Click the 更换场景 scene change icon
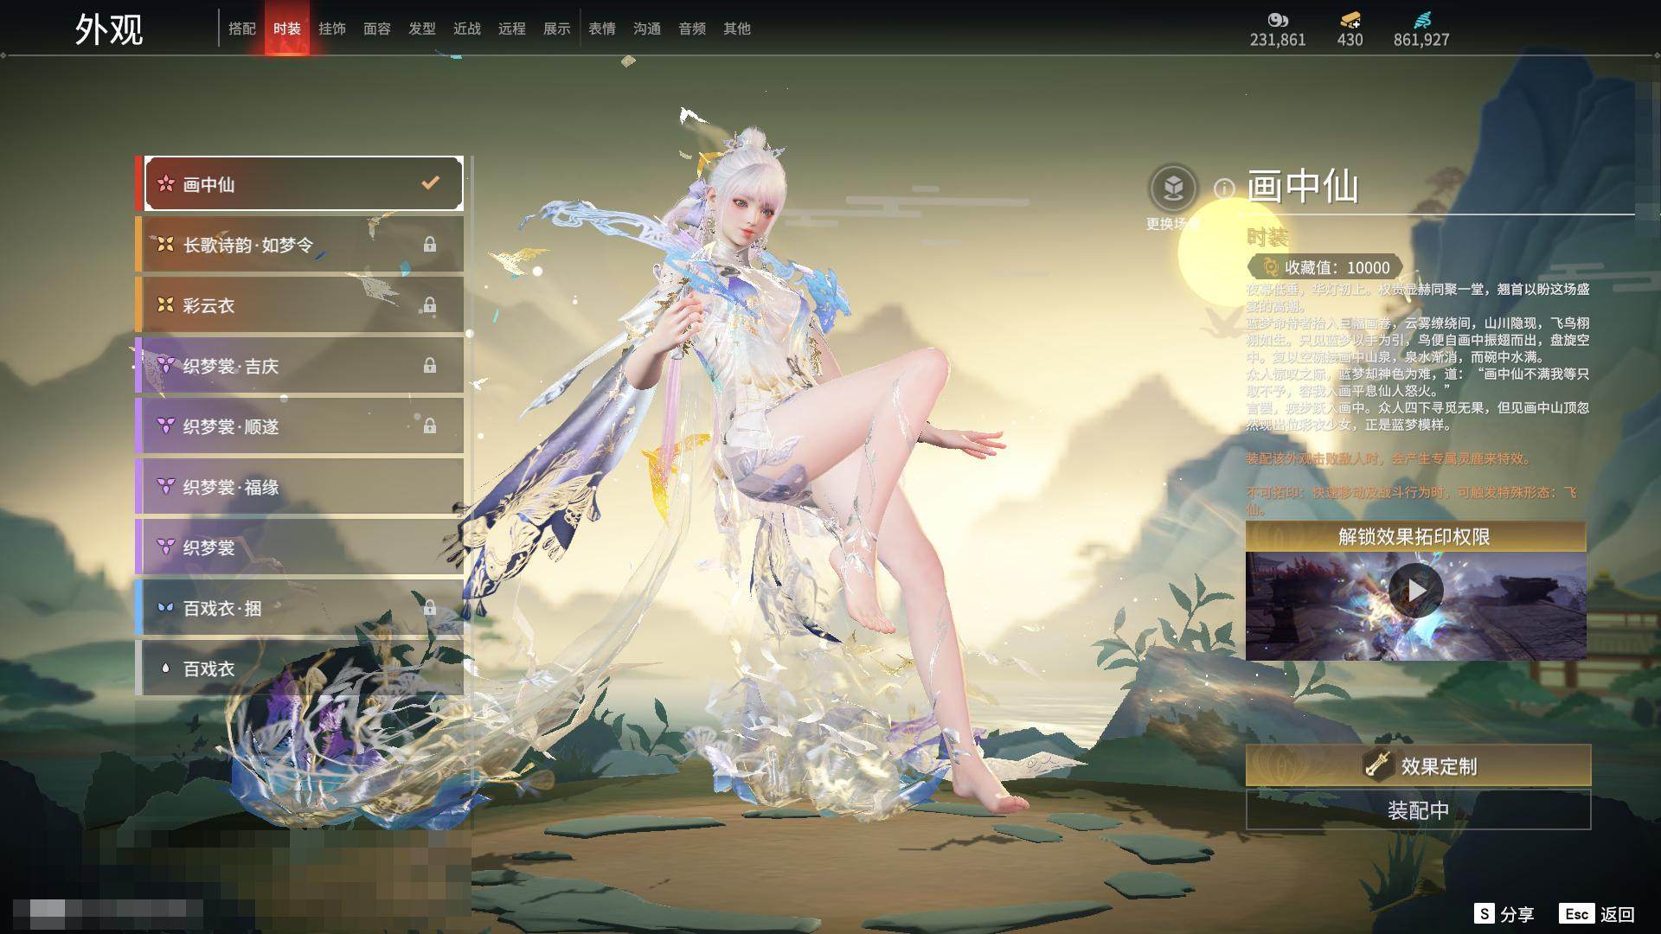 [1173, 188]
